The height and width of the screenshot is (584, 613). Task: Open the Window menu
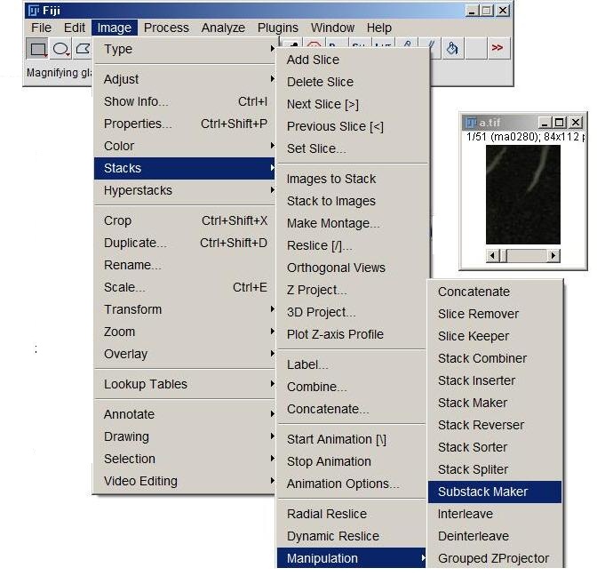click(332, 28)
